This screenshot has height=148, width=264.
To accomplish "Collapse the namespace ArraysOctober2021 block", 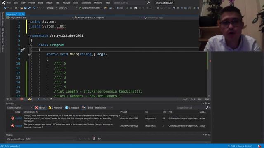I will coord(29,36).
